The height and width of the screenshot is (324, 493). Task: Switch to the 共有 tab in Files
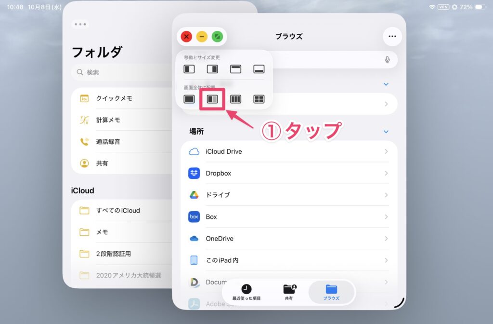[289, 292]
